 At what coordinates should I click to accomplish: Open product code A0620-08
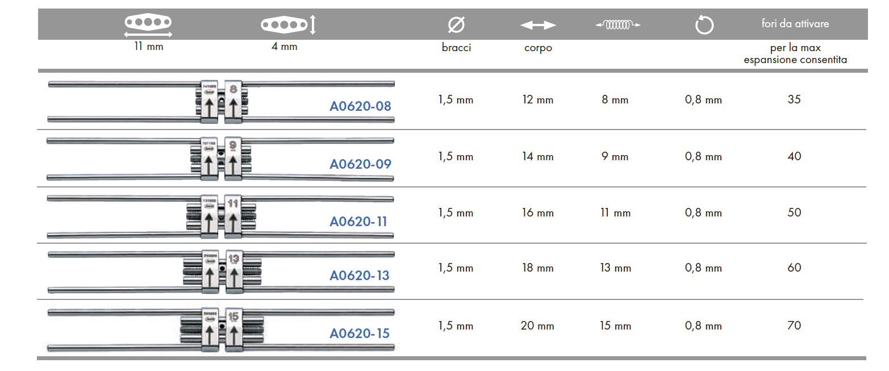coord(360,106)
